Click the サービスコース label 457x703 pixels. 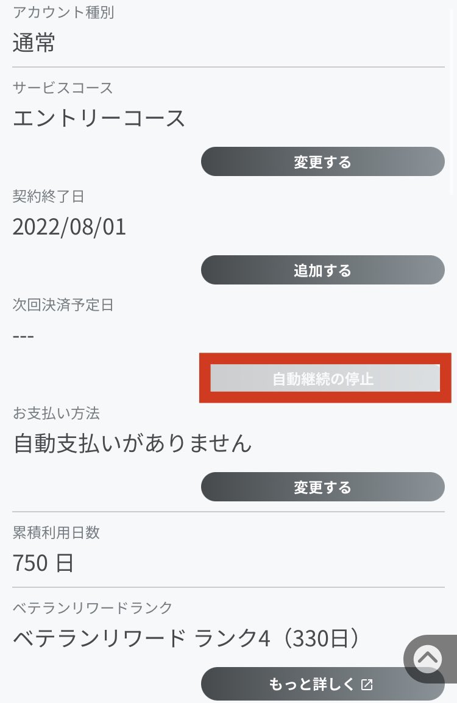(63, 88)
